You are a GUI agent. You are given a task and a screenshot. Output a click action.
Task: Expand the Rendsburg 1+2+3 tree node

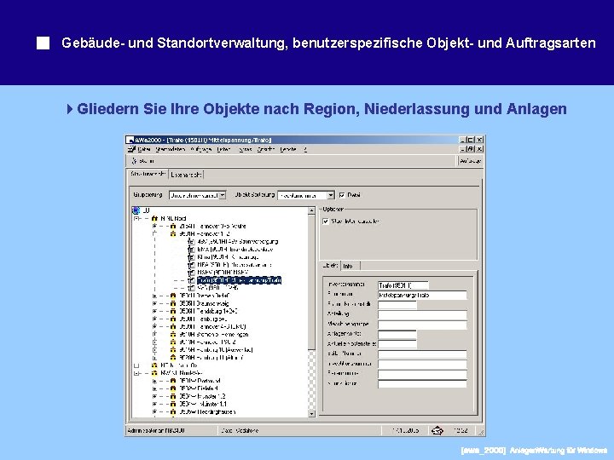pos(154,311)
